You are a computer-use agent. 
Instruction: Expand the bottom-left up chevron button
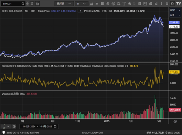[x=8, y=127]
